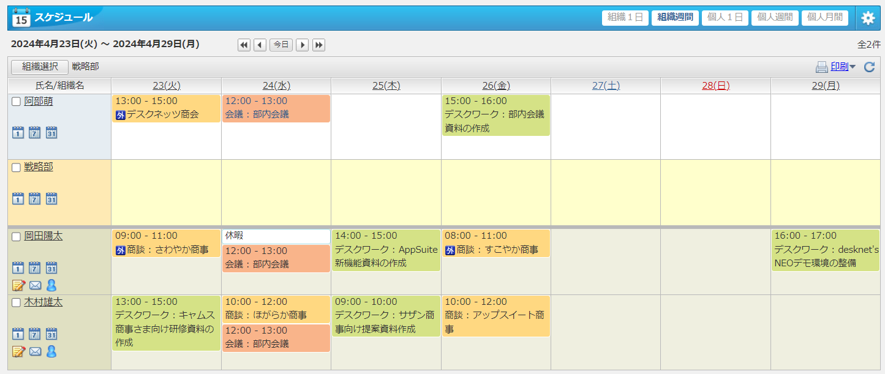
Task: Click the 今日 button
Action: point(281,45)
